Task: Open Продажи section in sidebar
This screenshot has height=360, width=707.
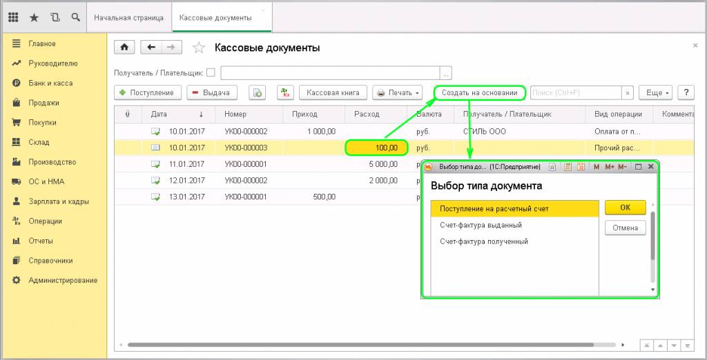Action: (x=43, y=103)
